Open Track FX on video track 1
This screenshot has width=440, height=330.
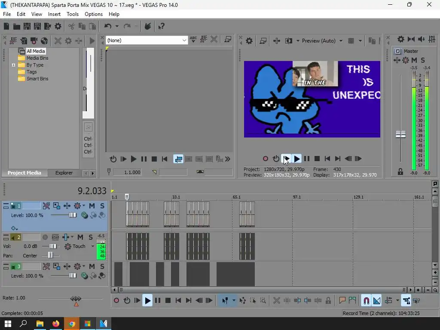tap(67, 206)
